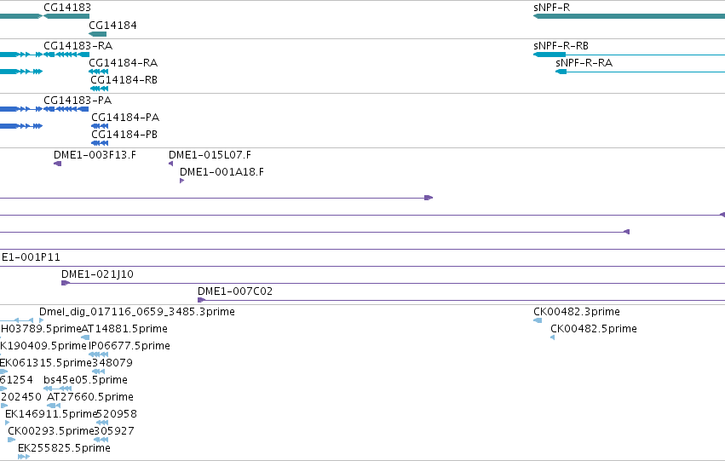Viewport: 725px width, 461px height.
Task: Click the CG14183-RA transcript label
Action: [x=78, y=46]
